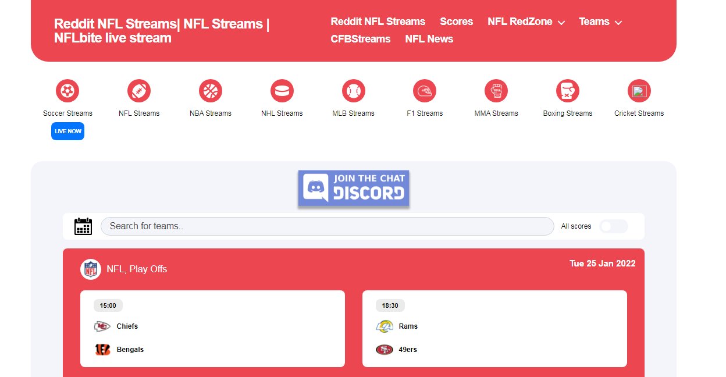Click the Soccer Streams label
Viewport: 726px width, 377px height.
(x=67, y=113)
